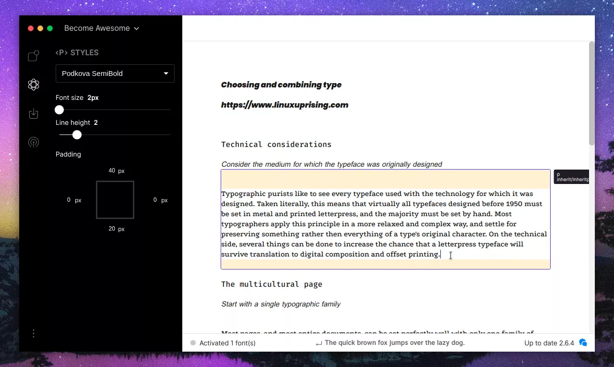614x367 pixels.
Task: Open the broadcast signal icon in sidebar
Action: 33,142
